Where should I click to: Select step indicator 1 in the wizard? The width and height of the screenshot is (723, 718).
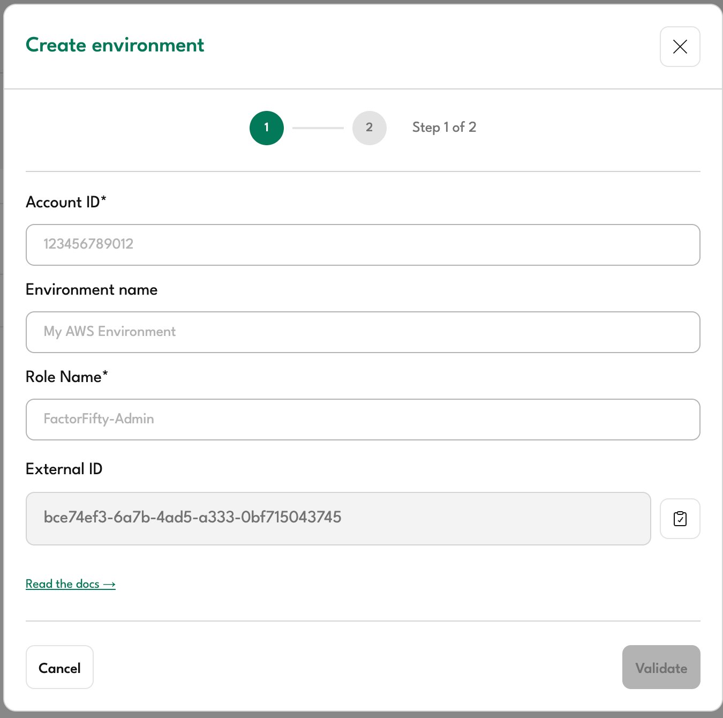[266, 128]
